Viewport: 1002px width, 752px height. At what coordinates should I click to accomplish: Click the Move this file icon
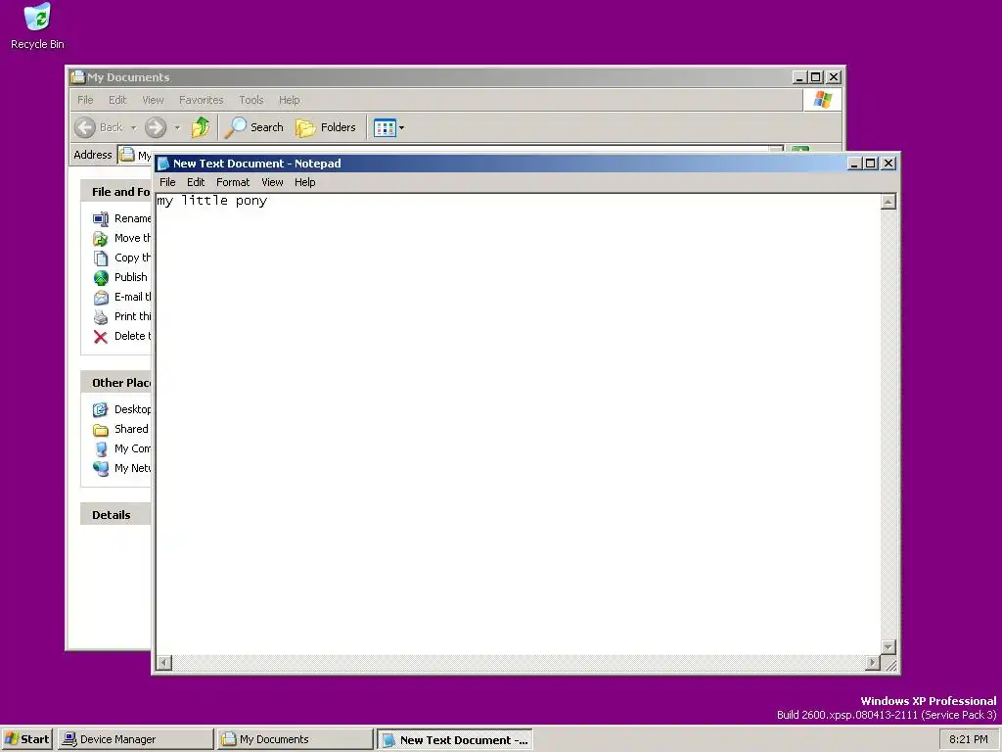[101, 239]
